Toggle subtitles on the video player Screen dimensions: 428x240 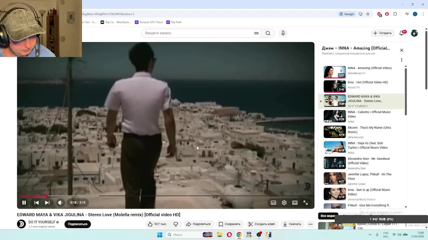[274, 202]
